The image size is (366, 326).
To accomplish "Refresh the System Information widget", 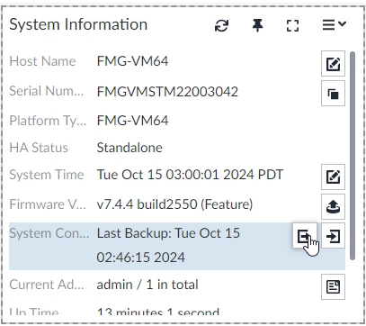I will pyautogui.click(x=221, y=25).
